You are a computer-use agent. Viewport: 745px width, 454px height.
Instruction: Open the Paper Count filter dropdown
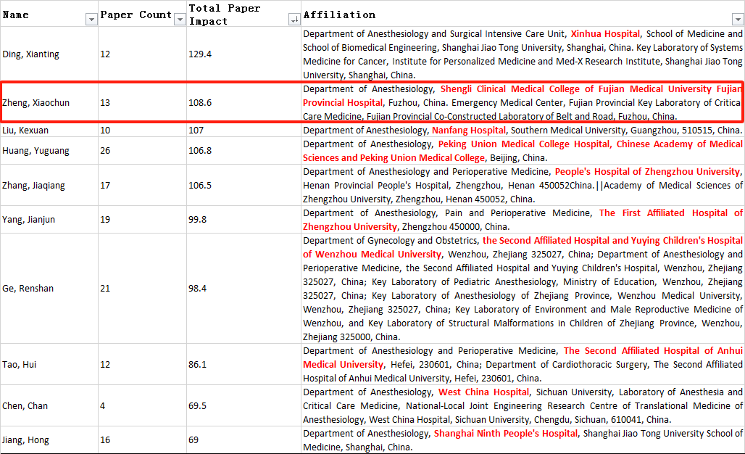point(180,20)
